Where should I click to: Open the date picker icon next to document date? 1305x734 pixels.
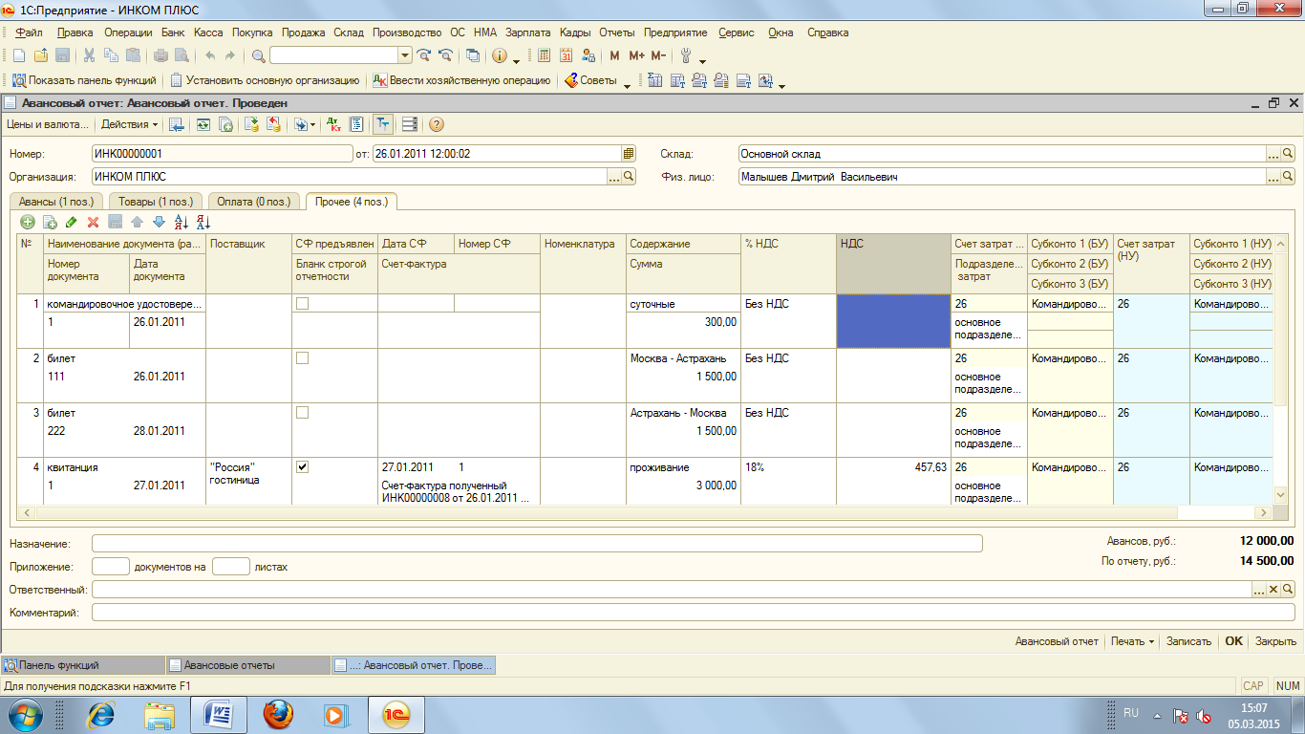coord(628,153)
